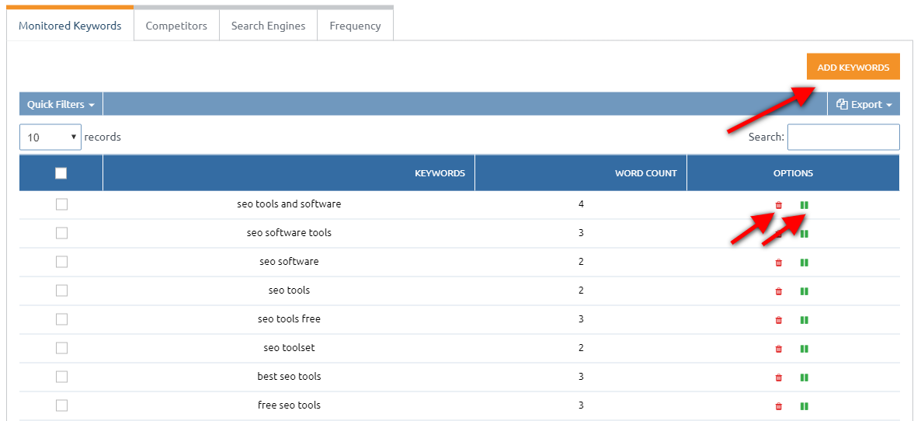Viewport: 921px width, 421px height.
Task: Open the Export dropdown menu
Action: pos(864,105)
